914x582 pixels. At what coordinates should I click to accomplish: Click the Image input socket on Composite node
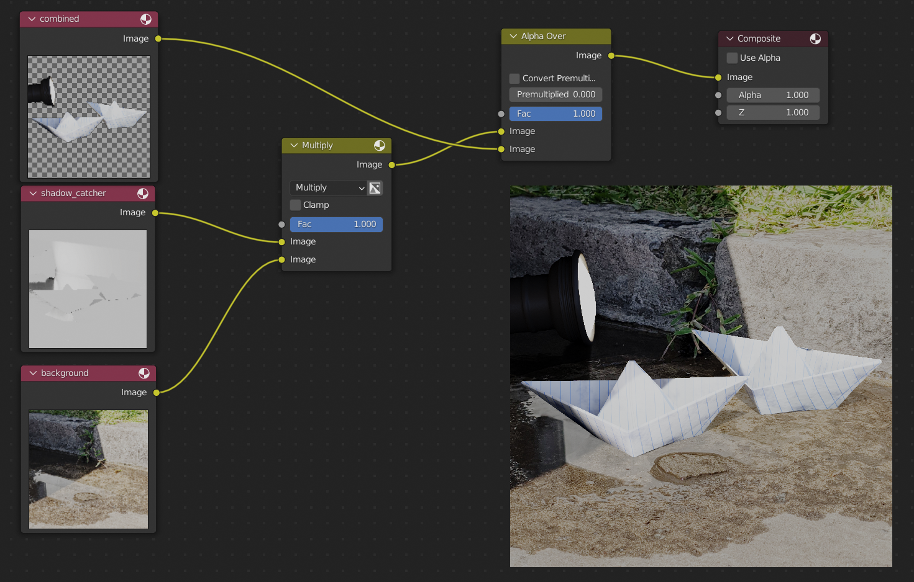coord(718,77)
